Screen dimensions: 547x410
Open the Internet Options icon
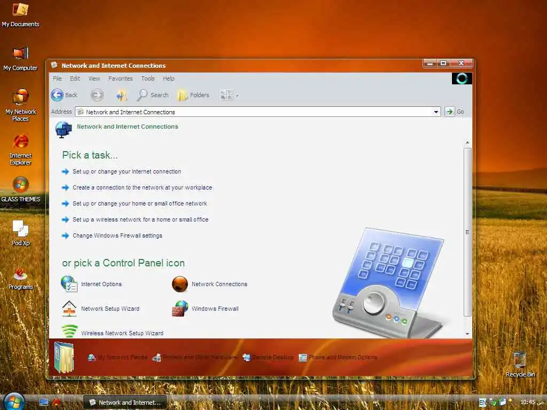(x=69, y=284)
